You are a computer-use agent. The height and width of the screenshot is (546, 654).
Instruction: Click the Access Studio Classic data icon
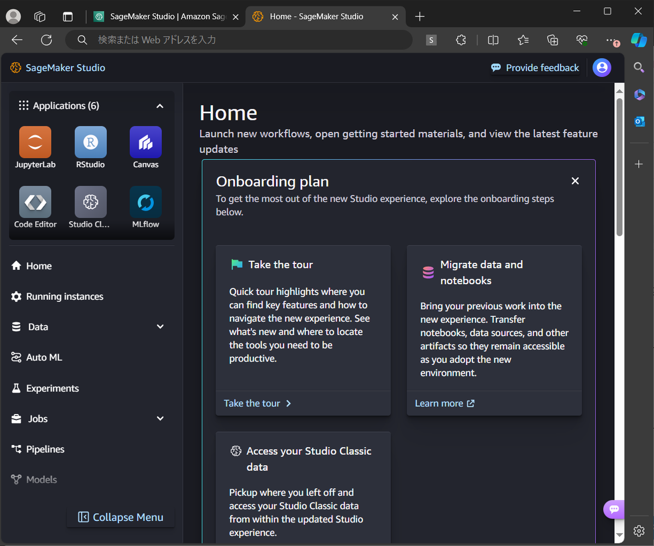pos(235,451)
